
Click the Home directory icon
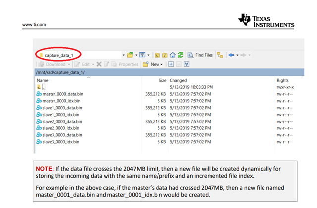[173, 55]
